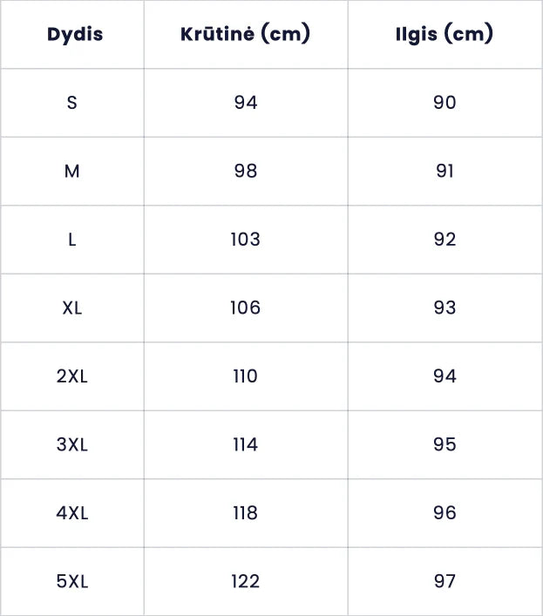The image size is (543, 616).
Task: Select the 2XL size cell
Action: (72, 376)
